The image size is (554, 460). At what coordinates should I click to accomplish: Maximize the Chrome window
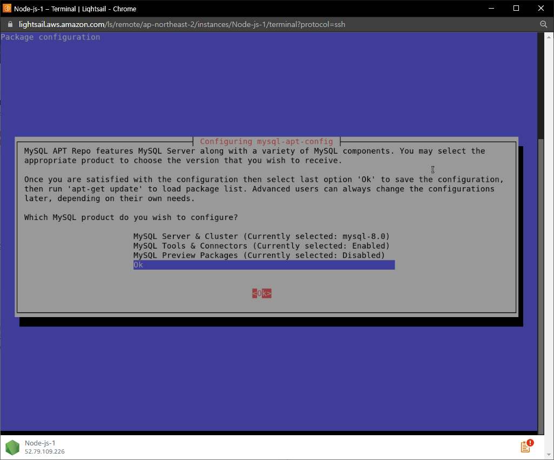pyautogui.click(x=516, y=9)
